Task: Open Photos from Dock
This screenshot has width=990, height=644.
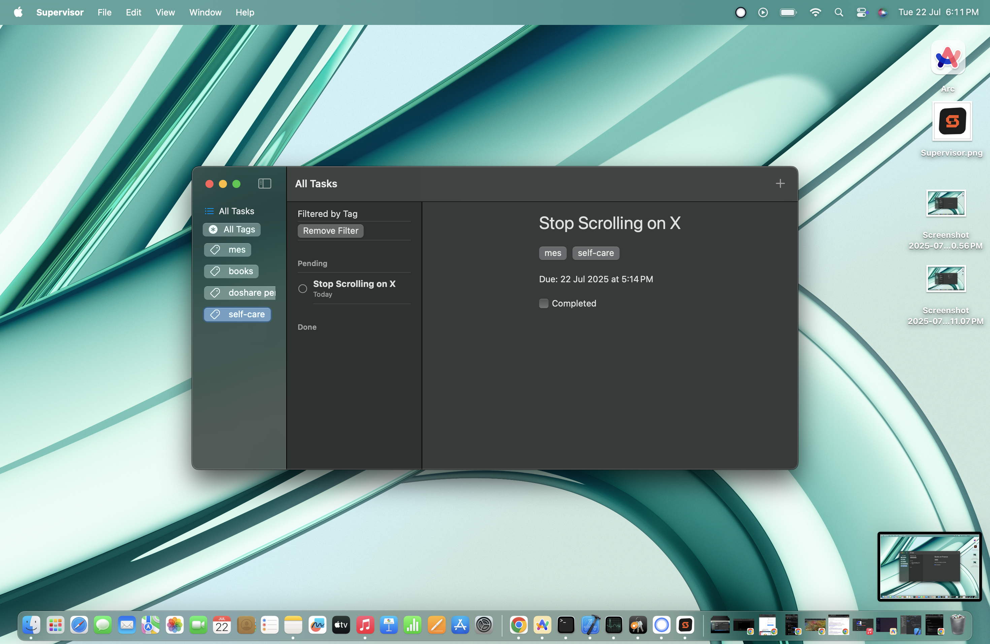Action: 174,625
